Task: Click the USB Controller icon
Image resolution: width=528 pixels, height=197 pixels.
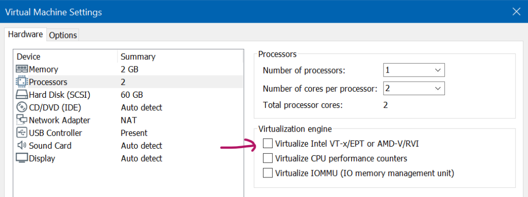Action: pos(22,133)
